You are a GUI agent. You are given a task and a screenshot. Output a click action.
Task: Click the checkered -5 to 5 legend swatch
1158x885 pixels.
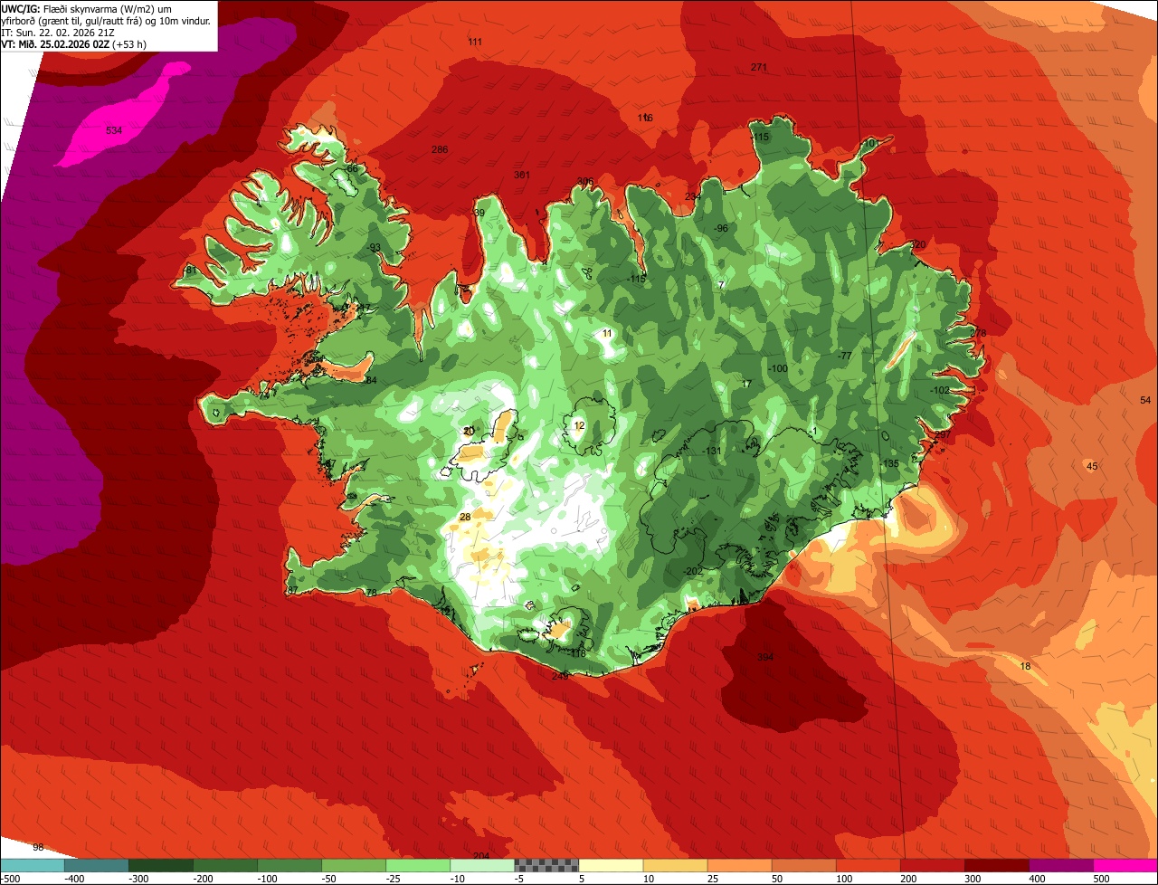(547, 865)
